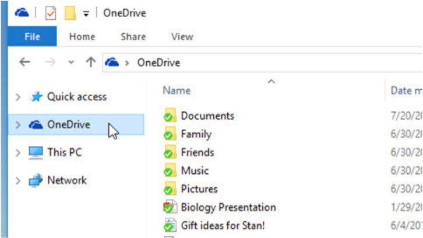Image resolution: width=423 pixels, height=238 pixels.
Task: Switch to the Home ribbon tab
Action: pyautogui.click(x=82, y=36)
